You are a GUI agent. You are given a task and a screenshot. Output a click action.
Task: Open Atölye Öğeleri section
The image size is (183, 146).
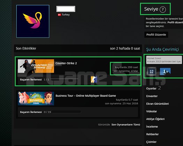(155, 119)
